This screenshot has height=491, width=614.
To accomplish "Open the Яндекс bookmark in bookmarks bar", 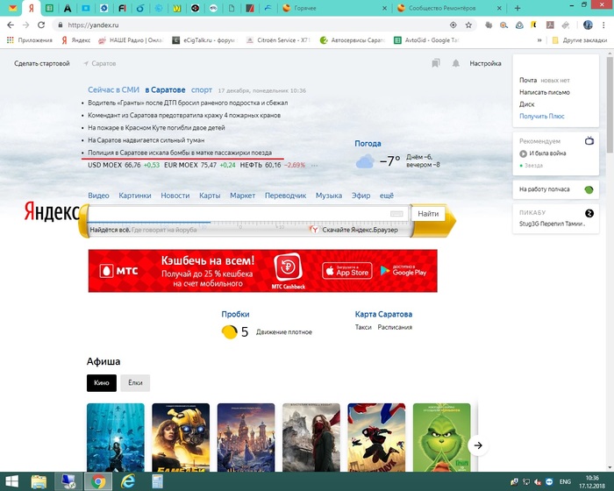I will [76, 40].
